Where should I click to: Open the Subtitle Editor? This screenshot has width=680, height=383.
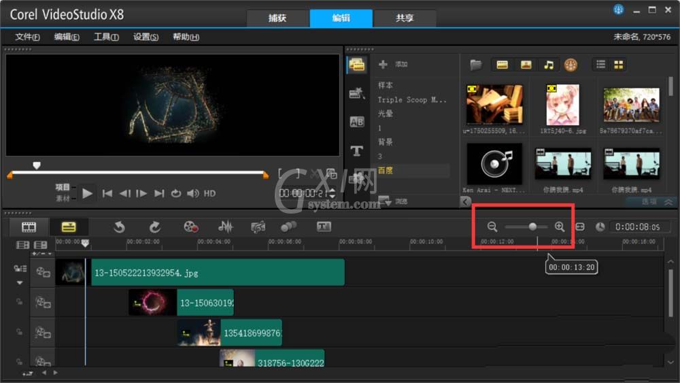324,227
